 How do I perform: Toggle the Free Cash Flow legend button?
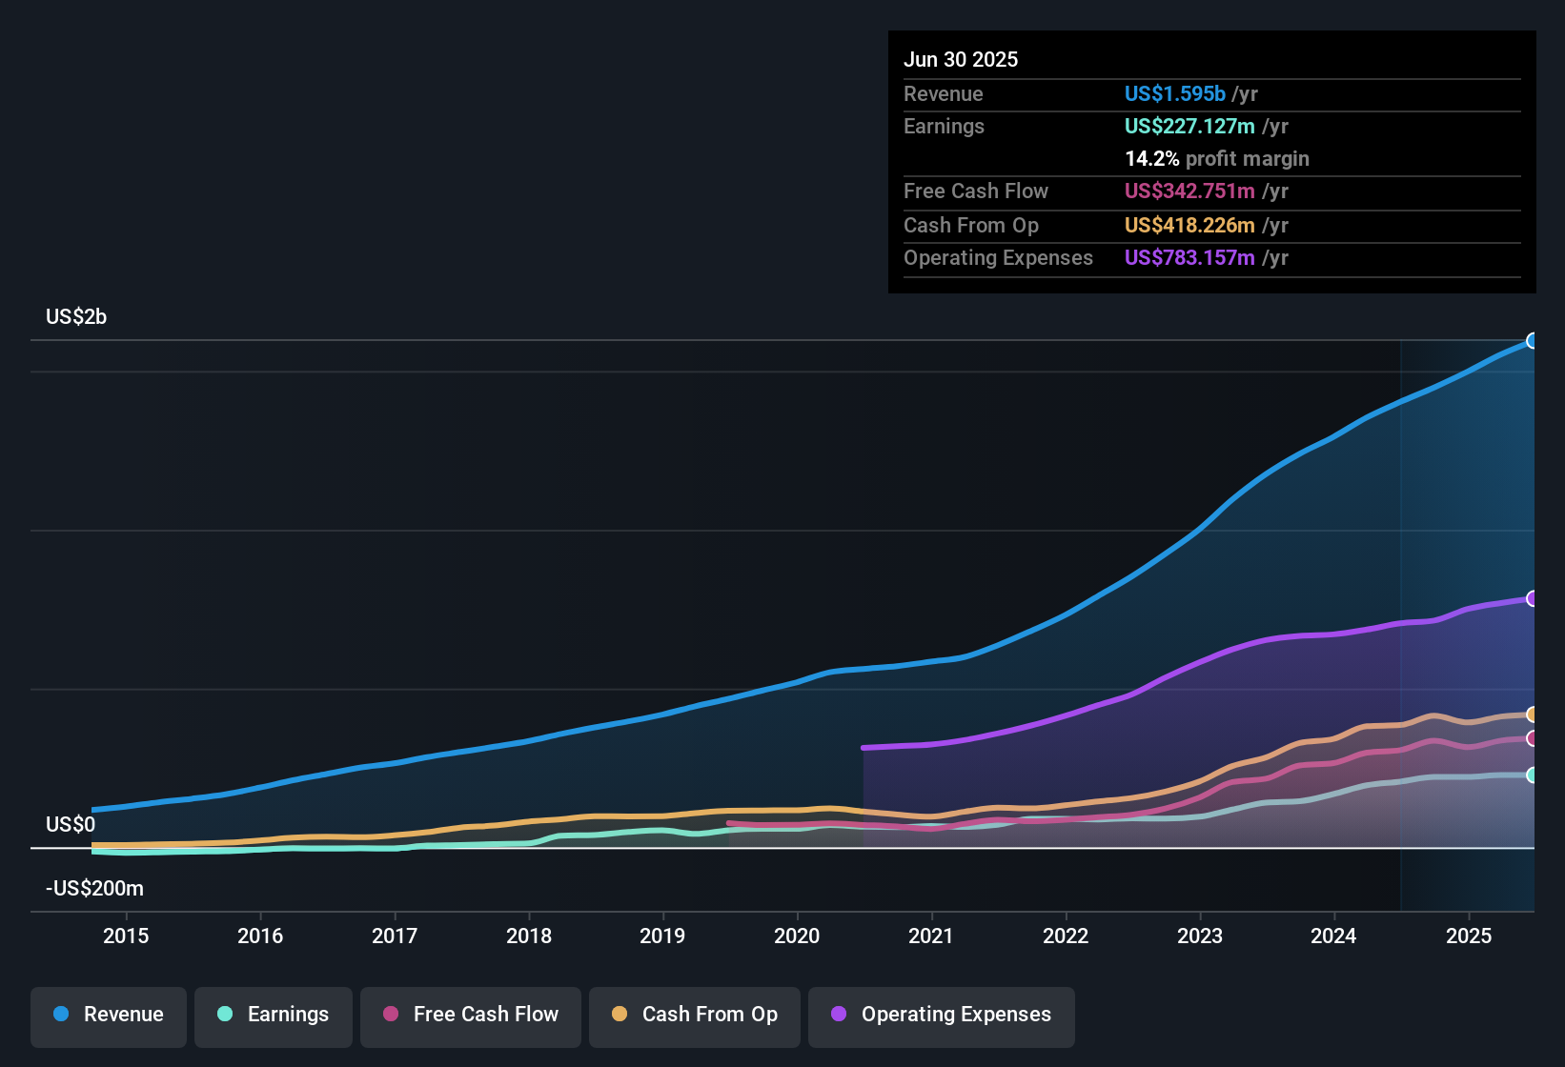coord(471,1016)
